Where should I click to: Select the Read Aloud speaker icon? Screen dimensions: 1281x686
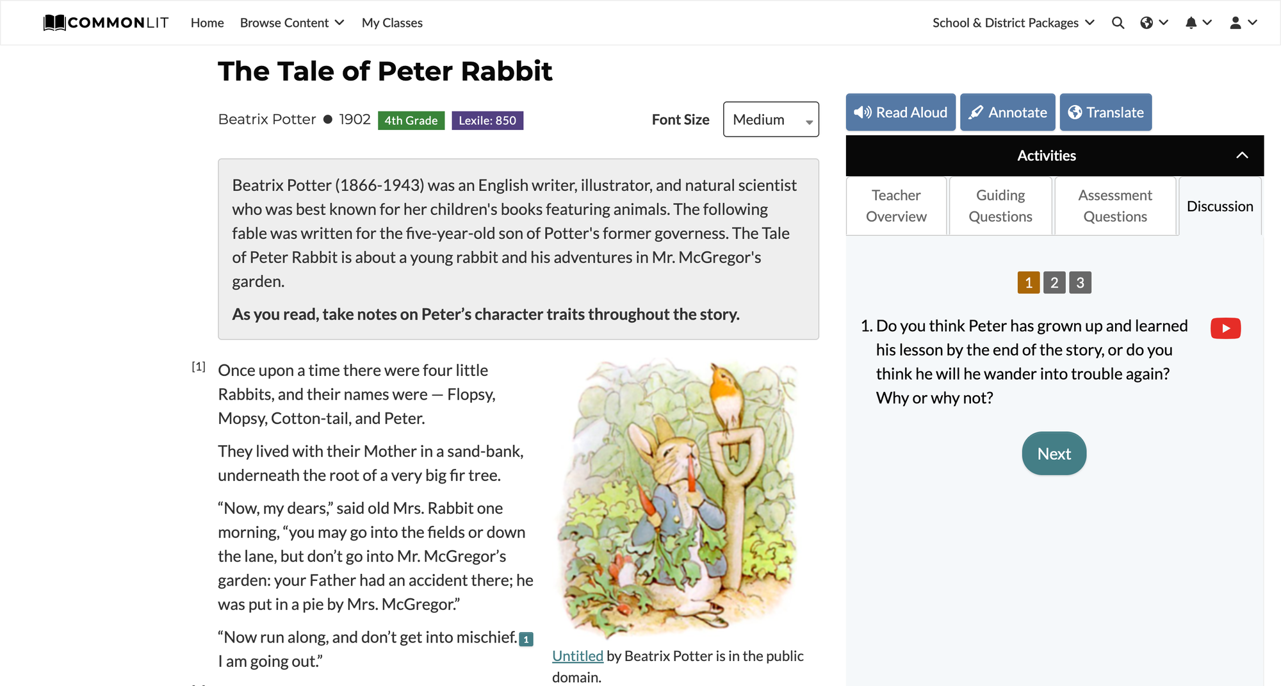click(863, 112)
